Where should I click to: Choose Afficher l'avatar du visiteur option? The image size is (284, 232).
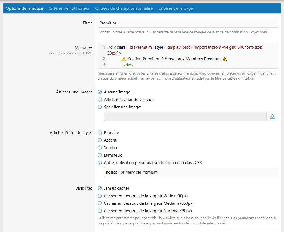coord(100,100)
